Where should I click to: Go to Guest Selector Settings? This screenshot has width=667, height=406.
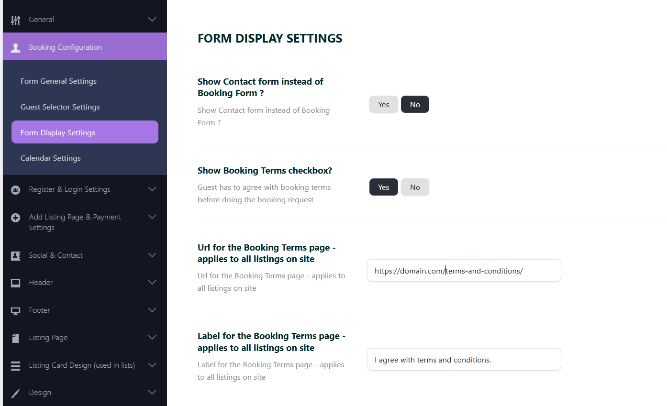(x=60, y=107)
